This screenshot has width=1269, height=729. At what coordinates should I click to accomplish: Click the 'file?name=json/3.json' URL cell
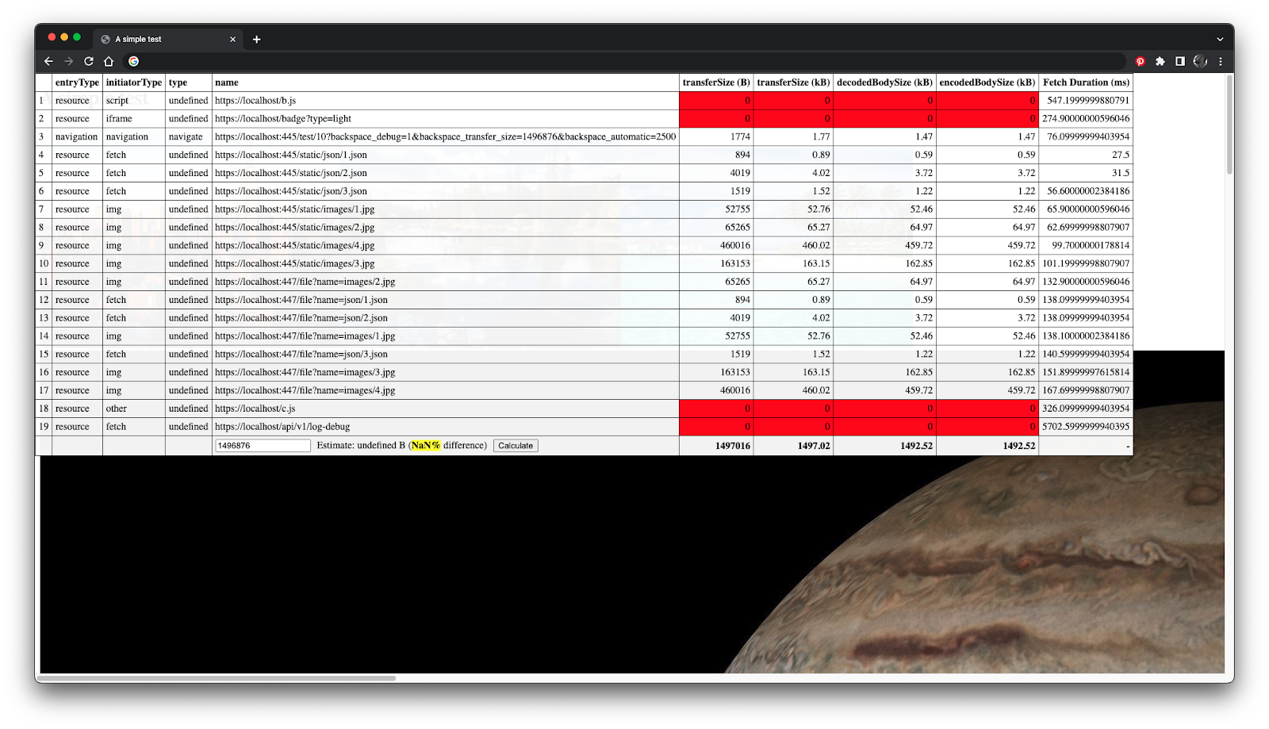pyautogui.click(x=446, y=355)
